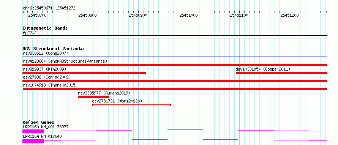Screen dimensions: 338x145
Task: Click the intron line of LRRC16A NM_001173977
Action: tap(185, 130)
